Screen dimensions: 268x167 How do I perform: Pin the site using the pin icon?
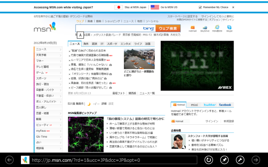(x=224, y=160)
